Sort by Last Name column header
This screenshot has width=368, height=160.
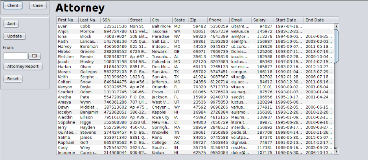pyautogui.click(x=89, y=20)
